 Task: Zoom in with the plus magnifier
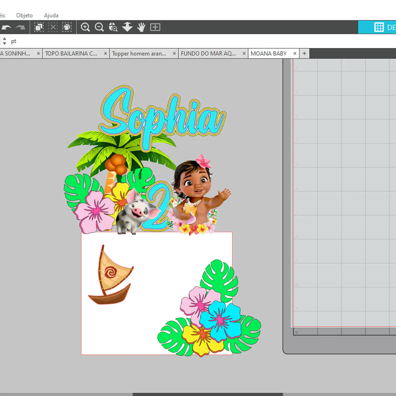85,27
